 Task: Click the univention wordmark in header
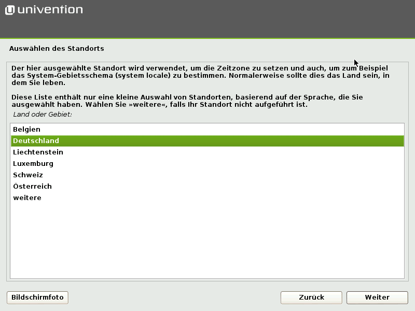coord(50,9)
